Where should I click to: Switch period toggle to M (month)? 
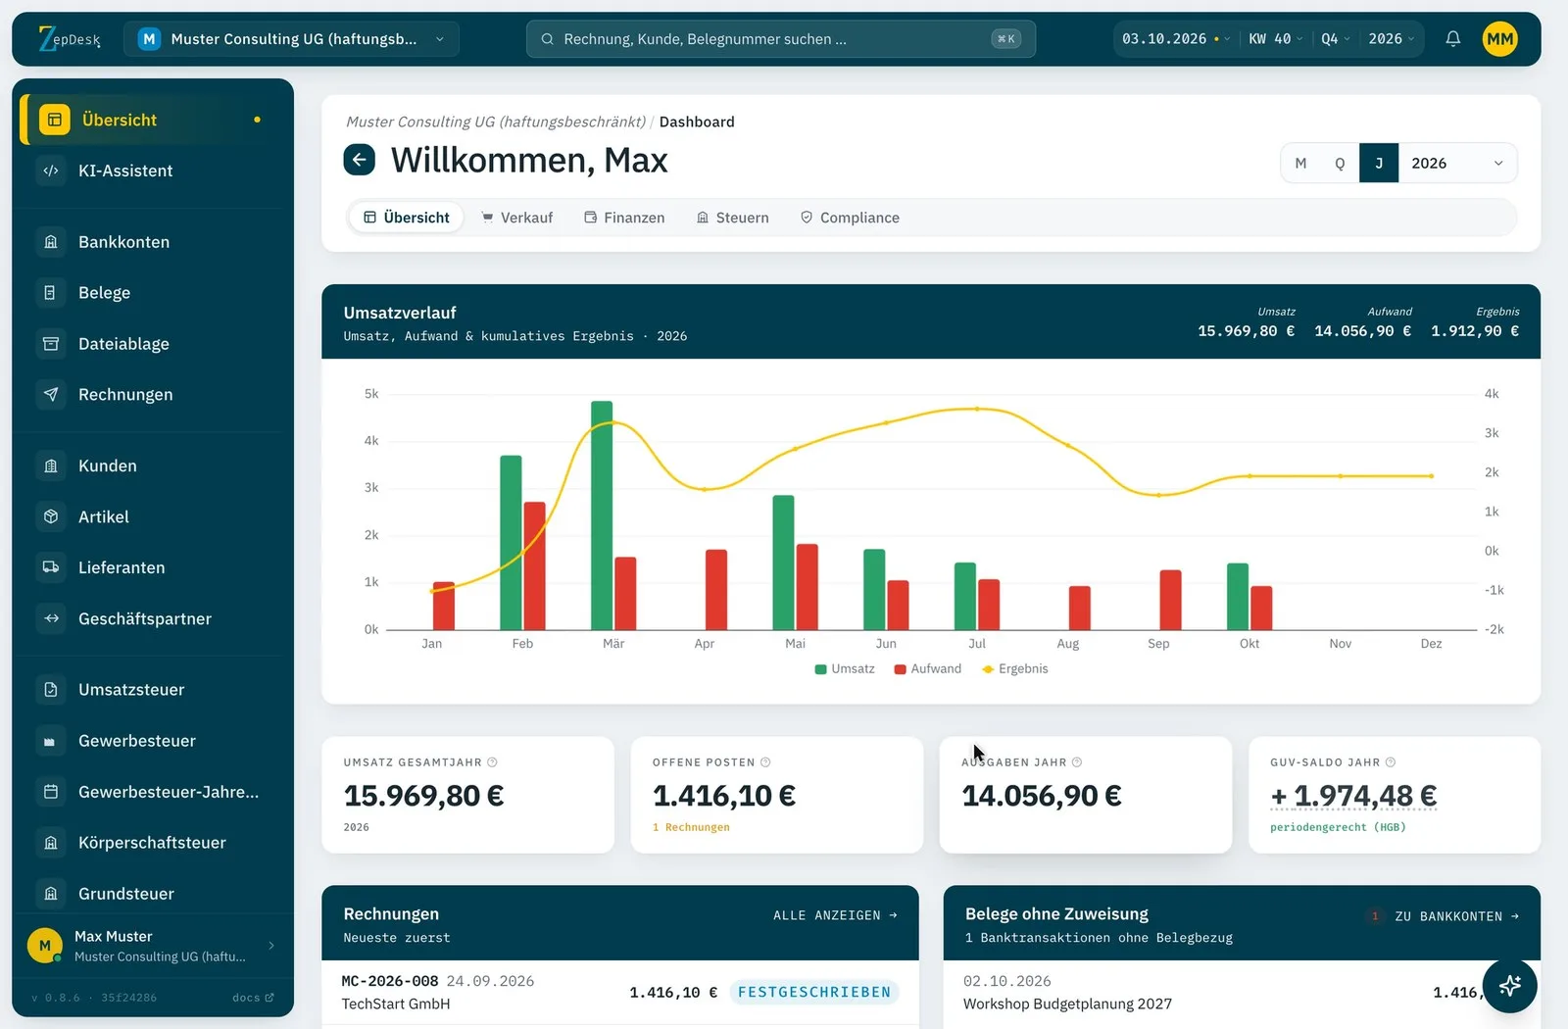(1300, 164)
